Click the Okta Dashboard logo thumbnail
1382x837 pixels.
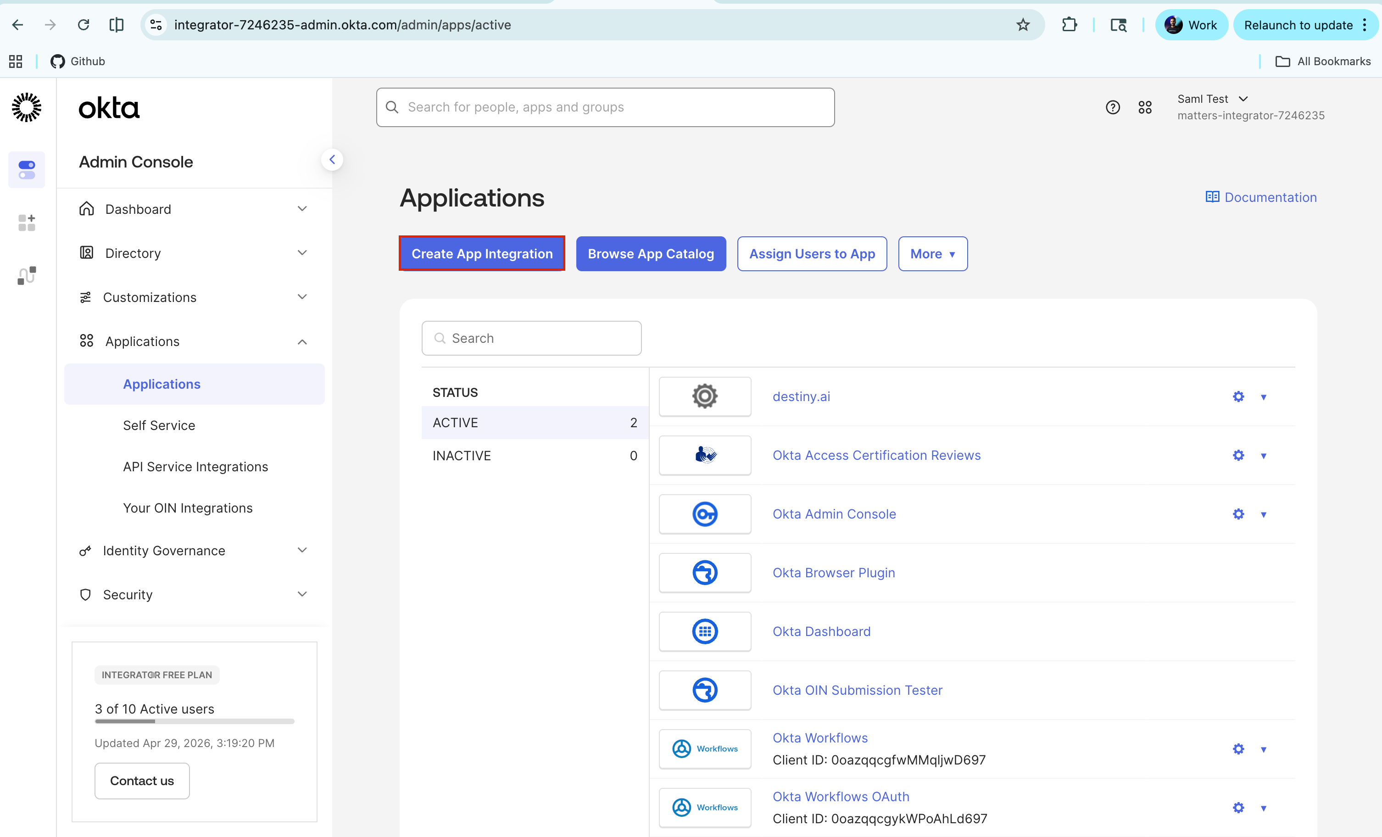tap(704, 631)
